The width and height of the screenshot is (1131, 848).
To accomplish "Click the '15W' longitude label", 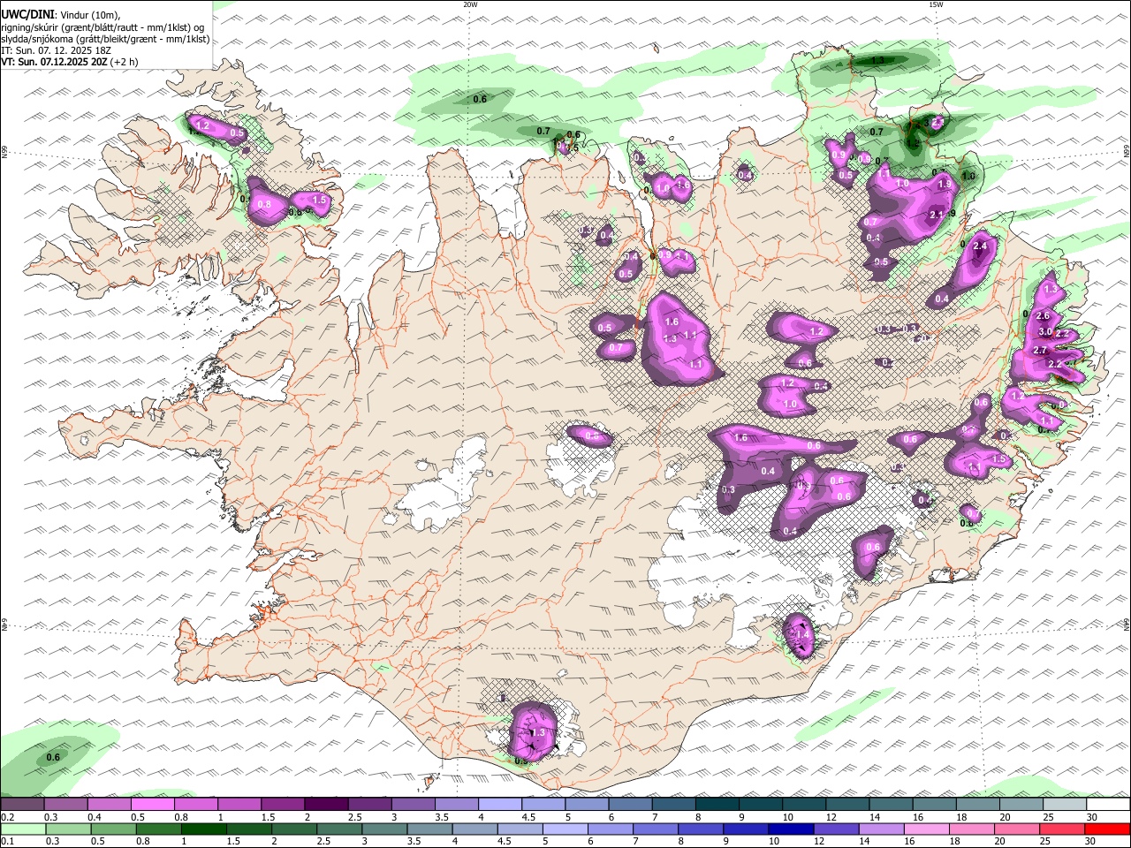I will 936,4.
